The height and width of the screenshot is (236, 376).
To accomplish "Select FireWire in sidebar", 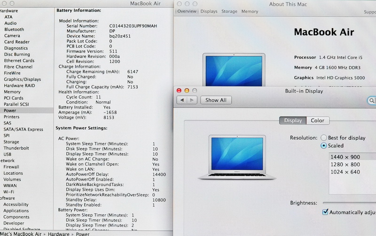I will [x=12, y=73].
